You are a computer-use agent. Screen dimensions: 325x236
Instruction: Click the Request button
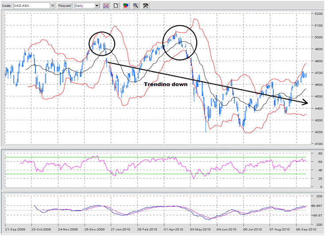[65, 6]
